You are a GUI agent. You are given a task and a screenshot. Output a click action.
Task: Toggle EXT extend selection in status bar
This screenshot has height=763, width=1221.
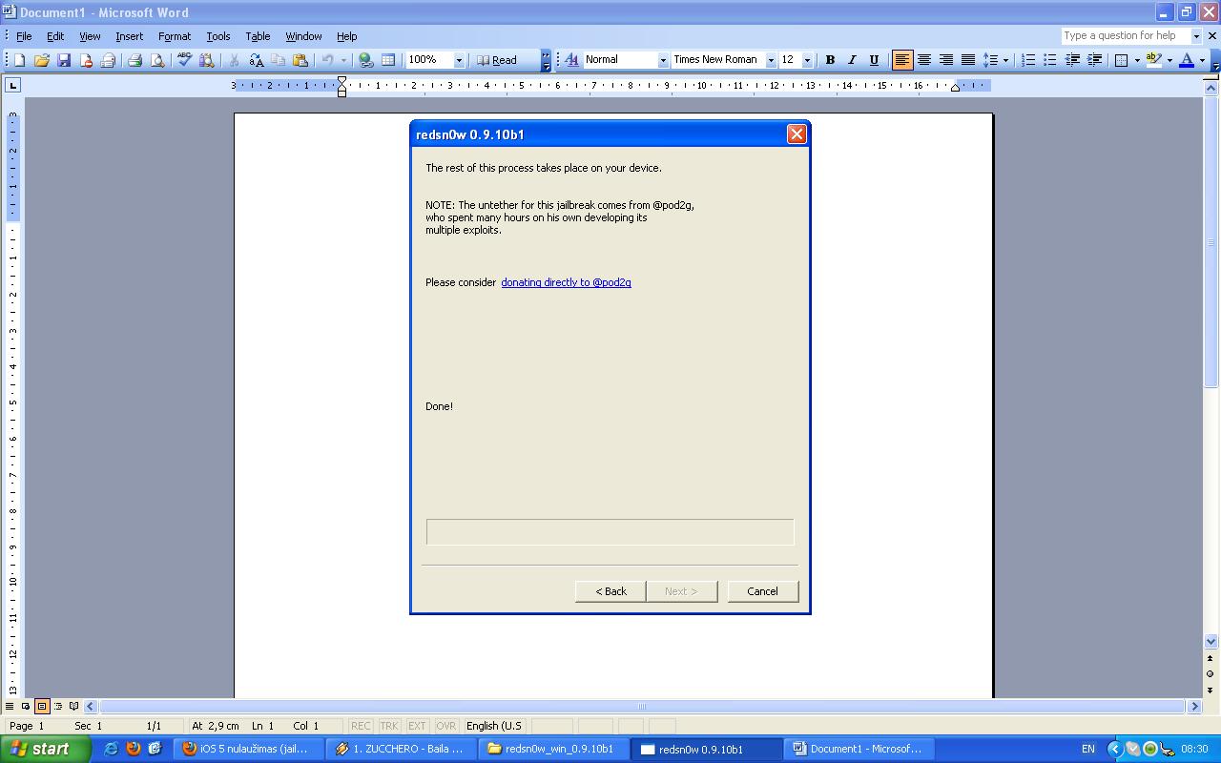417,726
